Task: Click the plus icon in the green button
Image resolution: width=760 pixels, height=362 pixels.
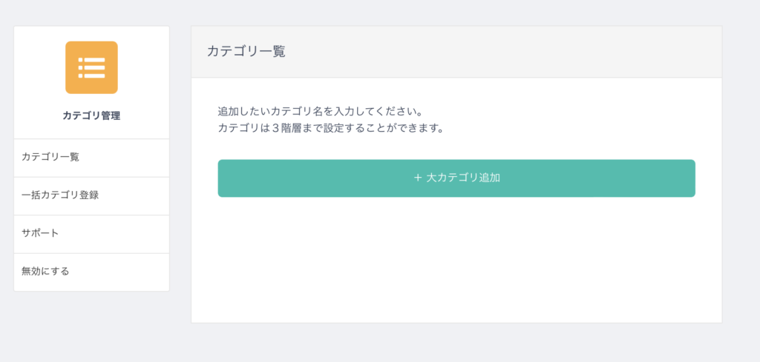Action: coord(418,178)
